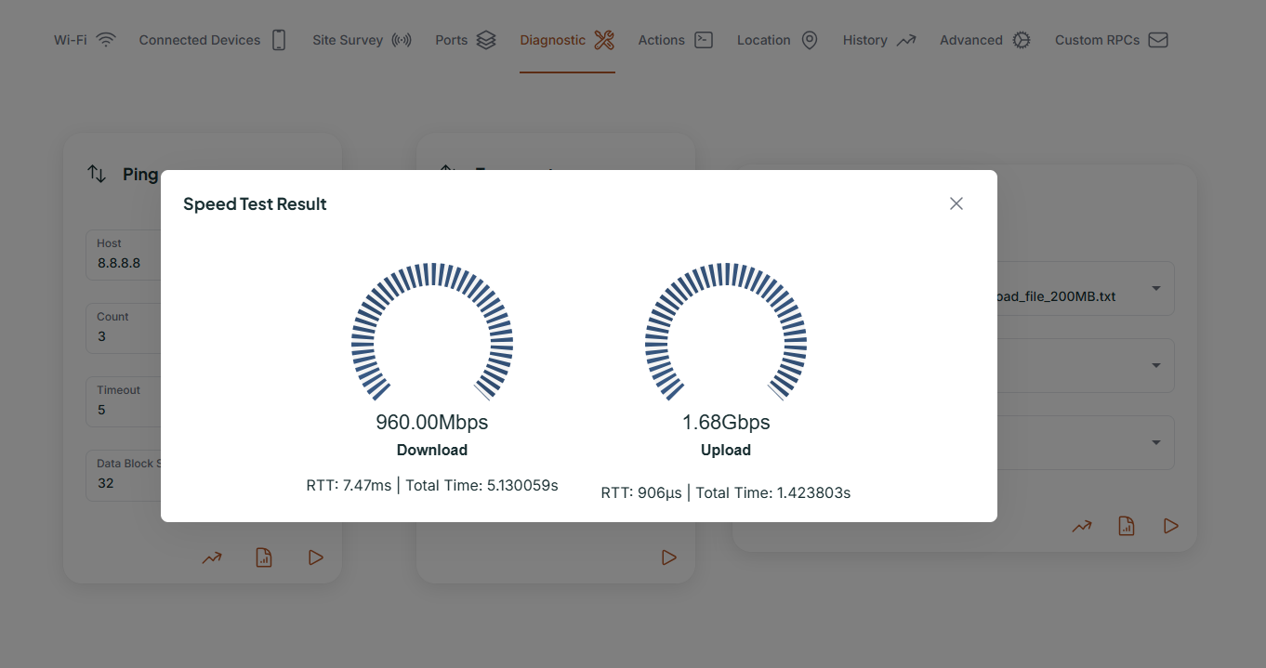Edit the Data Block Size field
Viewport: 1266px width, 668px height.
pos(124,475)
